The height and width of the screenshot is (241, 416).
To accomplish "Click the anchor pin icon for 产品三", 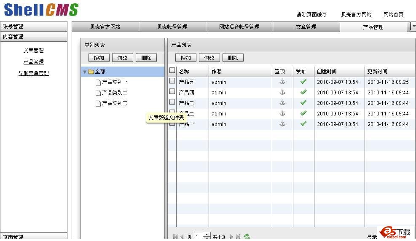I will [x=282, y=103].
